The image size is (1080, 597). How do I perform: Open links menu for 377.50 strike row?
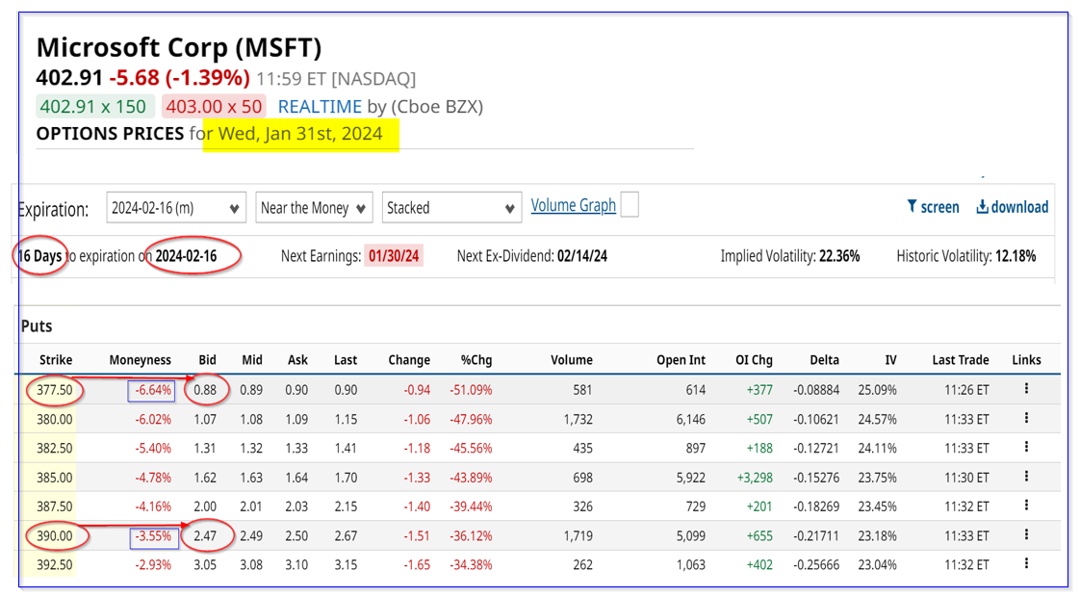[1025, 389]
